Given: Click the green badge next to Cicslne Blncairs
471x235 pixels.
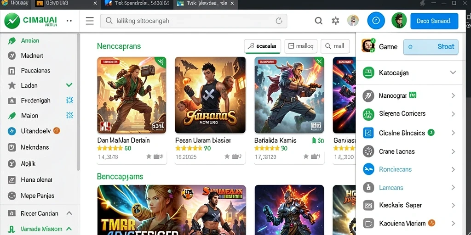Looking at the screenshot, I should [x=431, y=133].
